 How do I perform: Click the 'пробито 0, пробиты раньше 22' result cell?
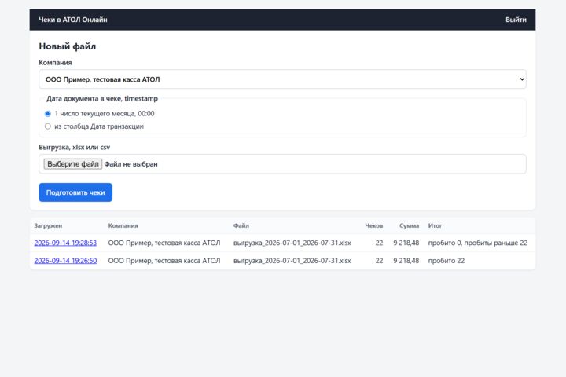478,243
